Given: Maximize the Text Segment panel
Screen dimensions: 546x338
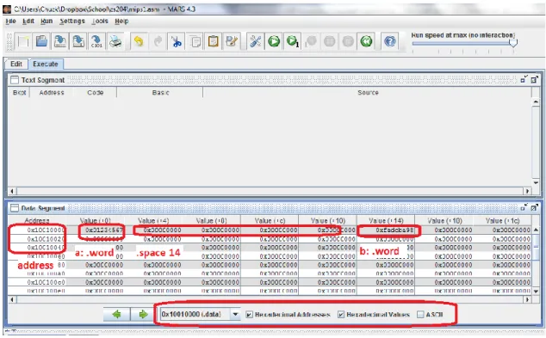Looking at the screenshot, I should [x=535, y=80].
